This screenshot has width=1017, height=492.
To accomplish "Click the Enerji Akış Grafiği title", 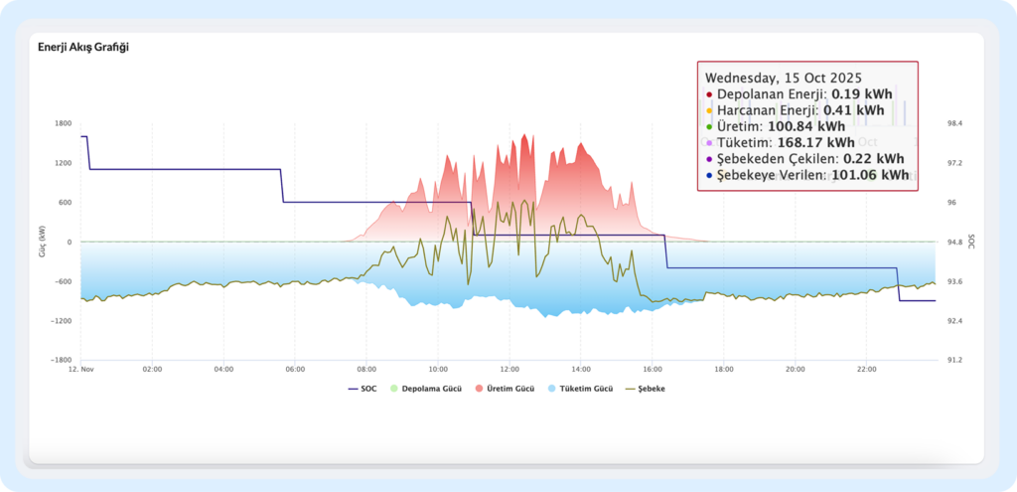I will (x=83, y=47).
